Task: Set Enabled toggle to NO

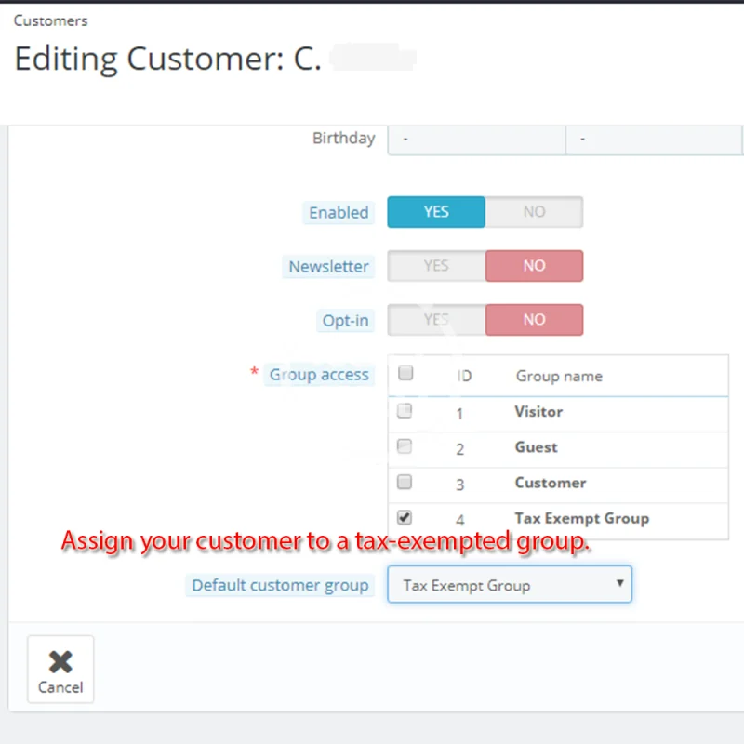Action: coord(534,212)
